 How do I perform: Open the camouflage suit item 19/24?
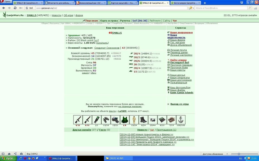click(134, 120)
